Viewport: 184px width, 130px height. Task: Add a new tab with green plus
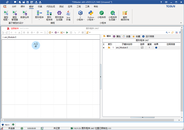click(13, 125)
